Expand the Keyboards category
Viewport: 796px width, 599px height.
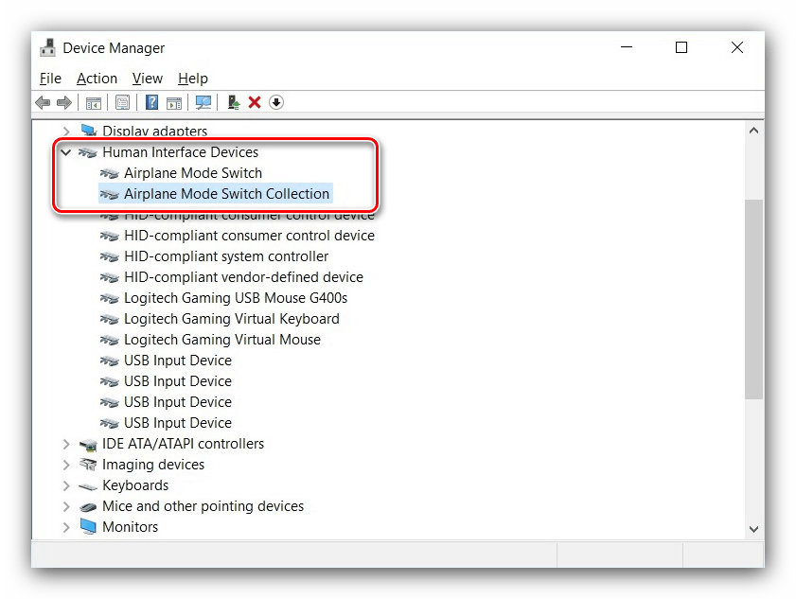(x=66, y=485)
